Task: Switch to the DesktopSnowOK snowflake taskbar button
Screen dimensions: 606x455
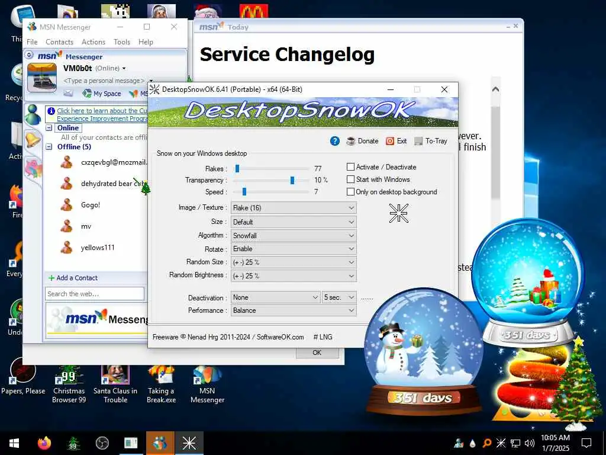Action: [189, 443]
